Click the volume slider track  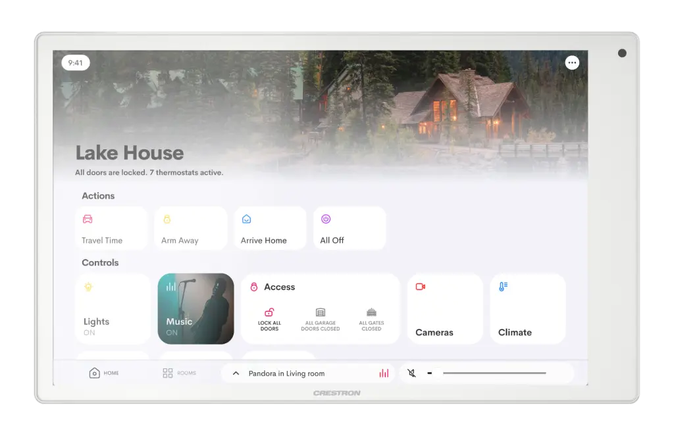click(x=494, y=374)
